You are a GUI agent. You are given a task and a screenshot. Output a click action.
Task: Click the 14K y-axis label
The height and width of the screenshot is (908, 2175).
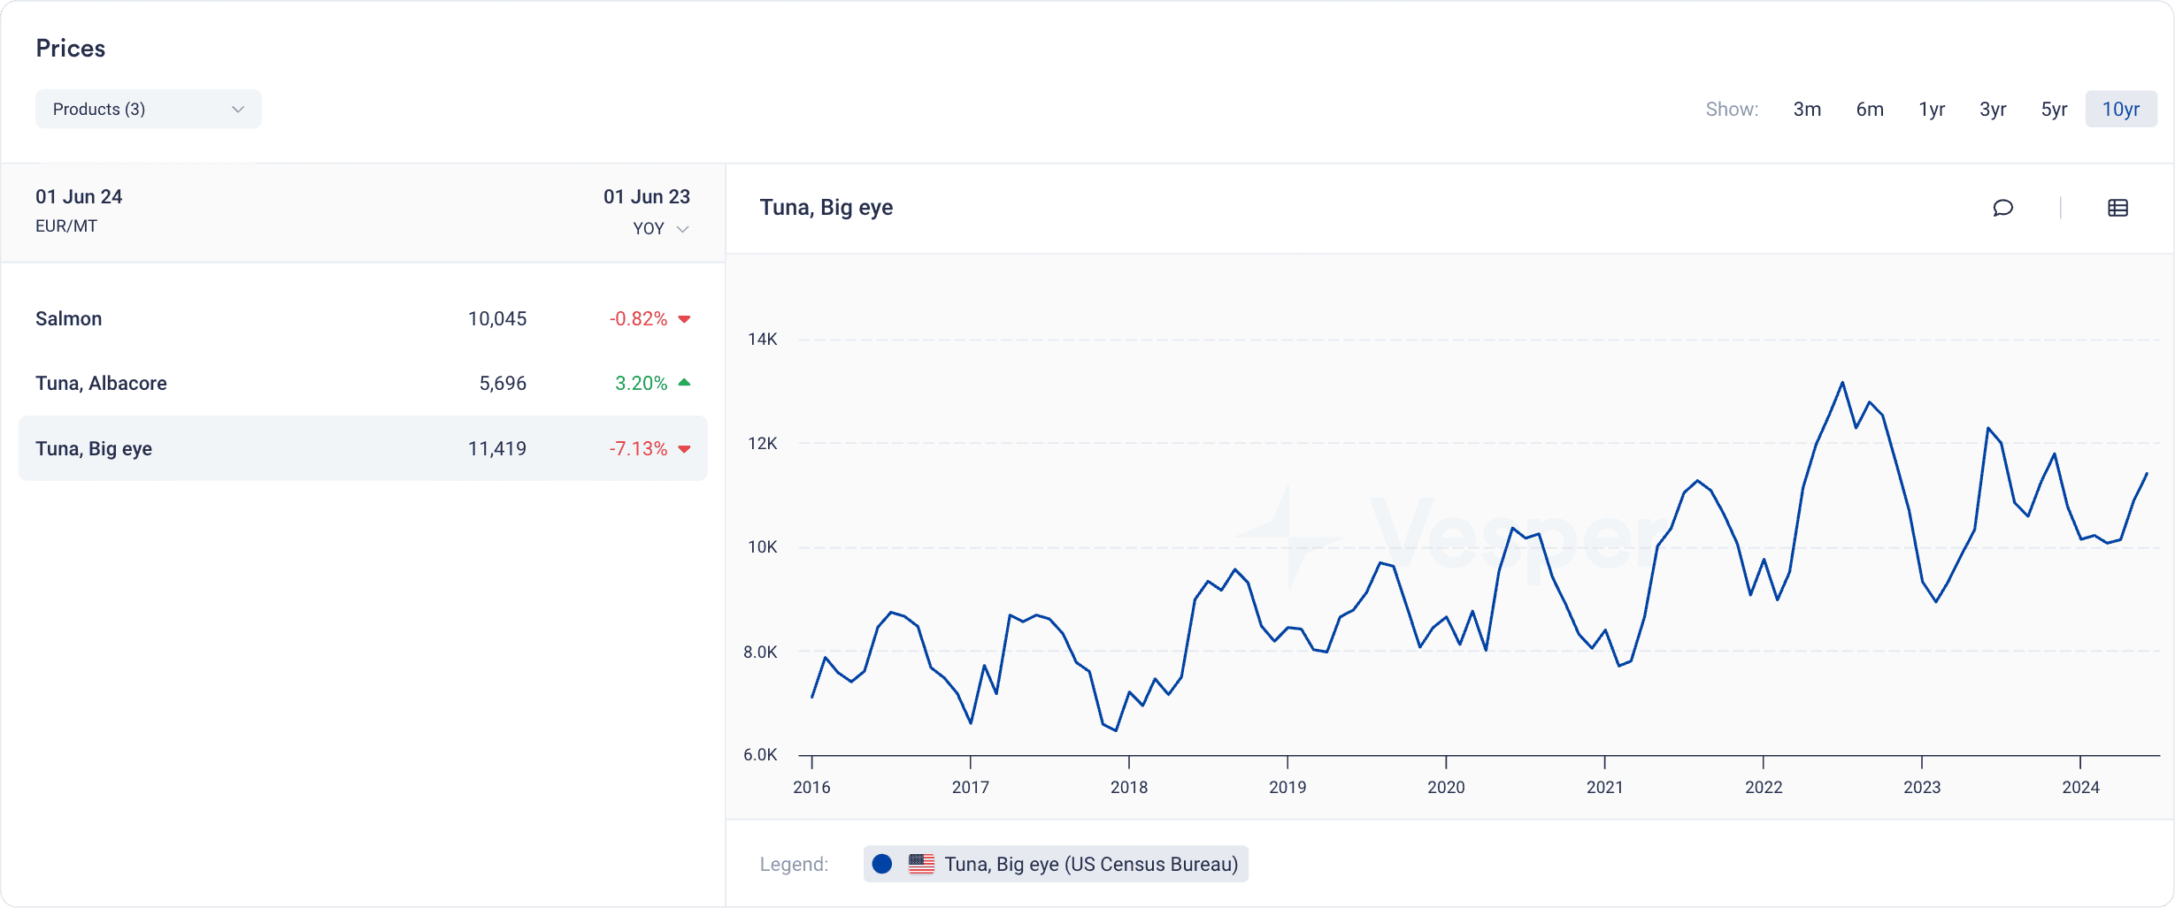tap(762, 339)
